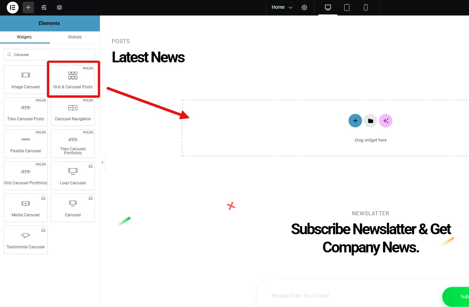Viewport: 469px width, 307px height.
Task: Switch to mobile preview mode
Action: tap(366, 7)
